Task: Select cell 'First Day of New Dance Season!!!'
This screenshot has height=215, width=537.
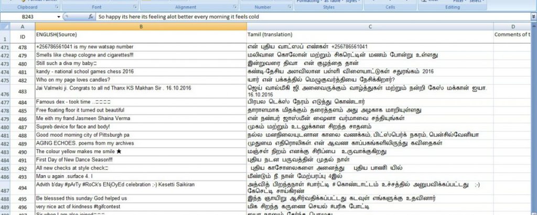Action: tap(141, 160)
